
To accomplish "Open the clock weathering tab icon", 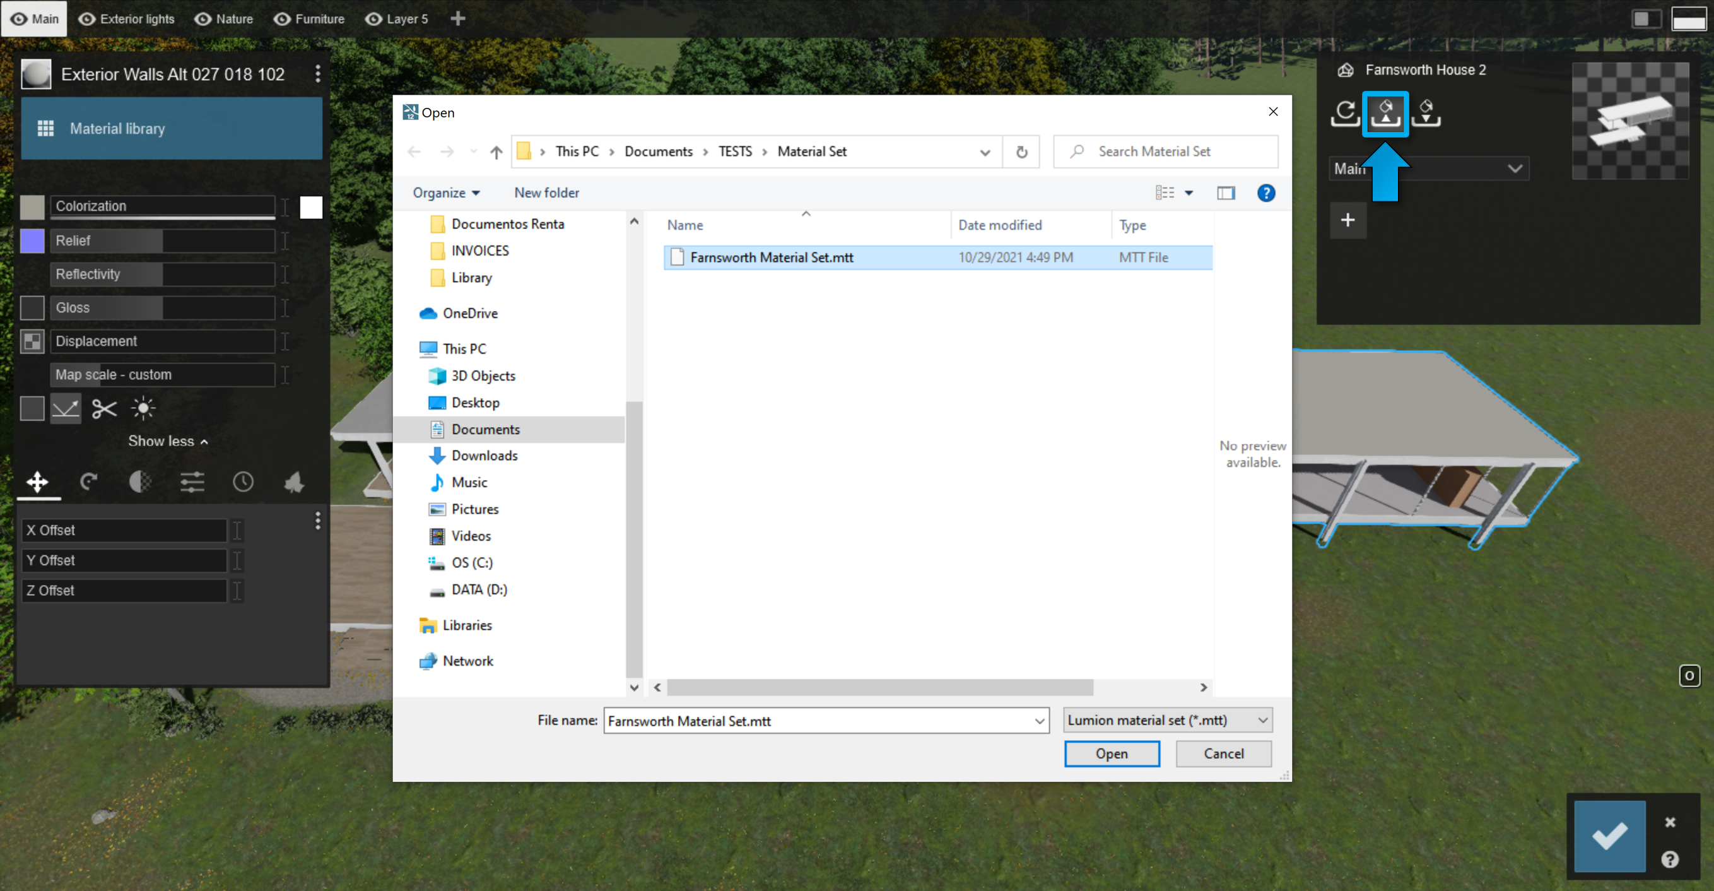I will (243, 481).
